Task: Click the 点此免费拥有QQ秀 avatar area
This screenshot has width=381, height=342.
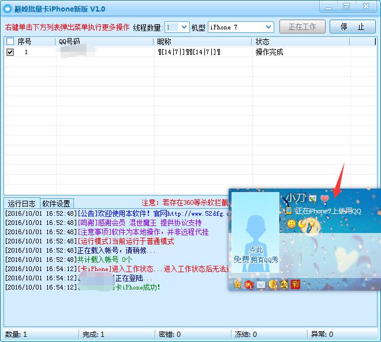Action: (255, 232)
